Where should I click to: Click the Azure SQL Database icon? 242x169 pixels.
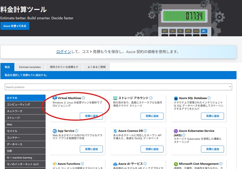pyautogui.click(x=176, y=98)
